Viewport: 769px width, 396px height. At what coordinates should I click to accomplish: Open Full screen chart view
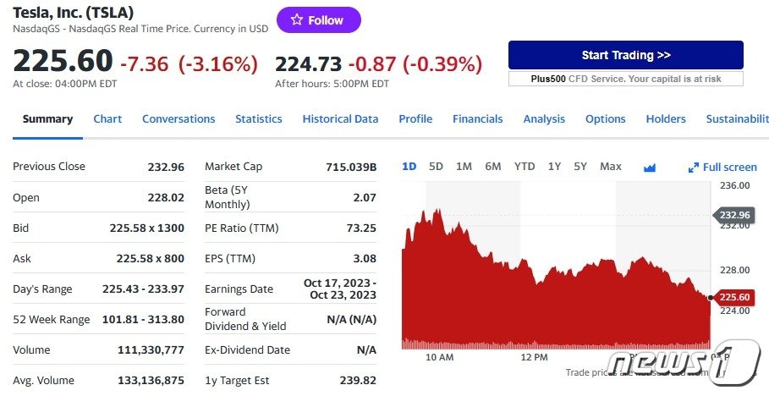(722, 167)
